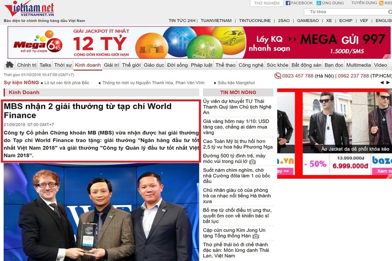Click the Mega 6/45 lottery banner
The height and width of the screenshot is (261, 392).
click(199, 43)
